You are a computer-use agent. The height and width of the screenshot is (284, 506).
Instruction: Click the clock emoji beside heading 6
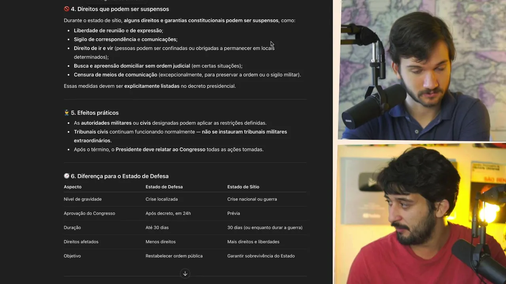pyautogui.click(x=66, y=176)
